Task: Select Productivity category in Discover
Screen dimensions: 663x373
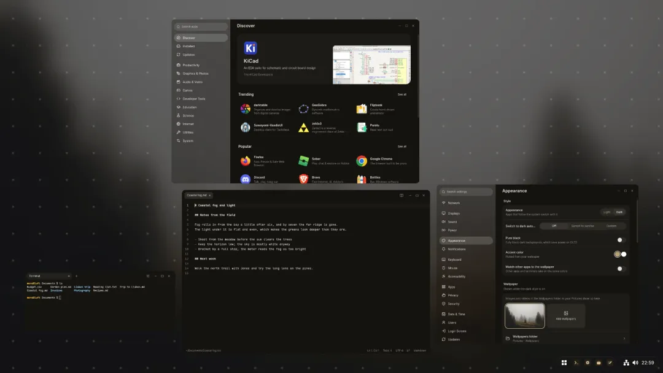Action: (201, 65)
